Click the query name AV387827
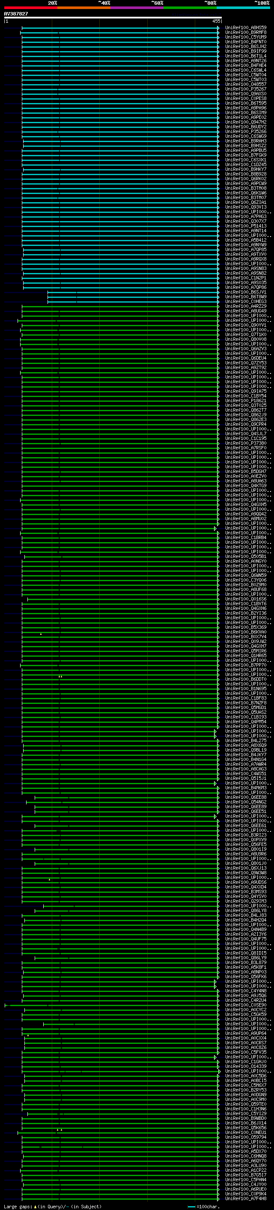274x1210 pixels. [x=16, y=14]
